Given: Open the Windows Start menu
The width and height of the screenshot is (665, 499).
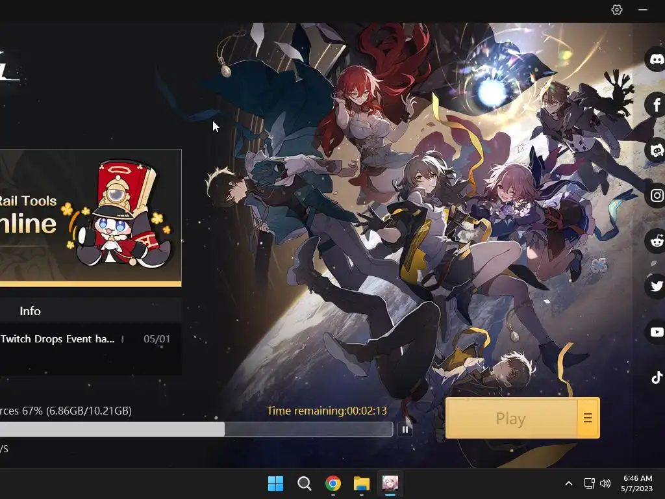Looking at the screenshot, I should tap(275, 483).
